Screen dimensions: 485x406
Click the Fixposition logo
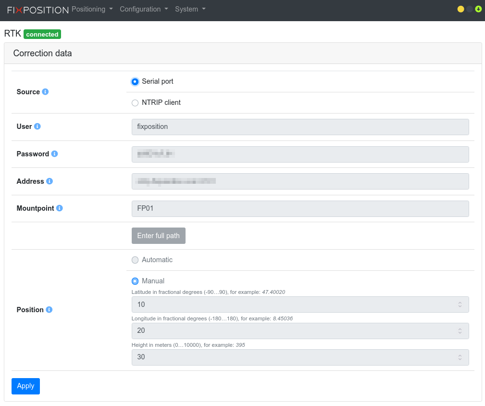point(38,10)
